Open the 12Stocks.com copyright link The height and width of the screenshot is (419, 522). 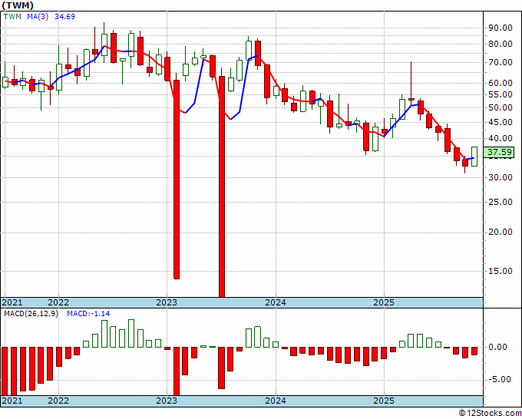click(490, 414)
